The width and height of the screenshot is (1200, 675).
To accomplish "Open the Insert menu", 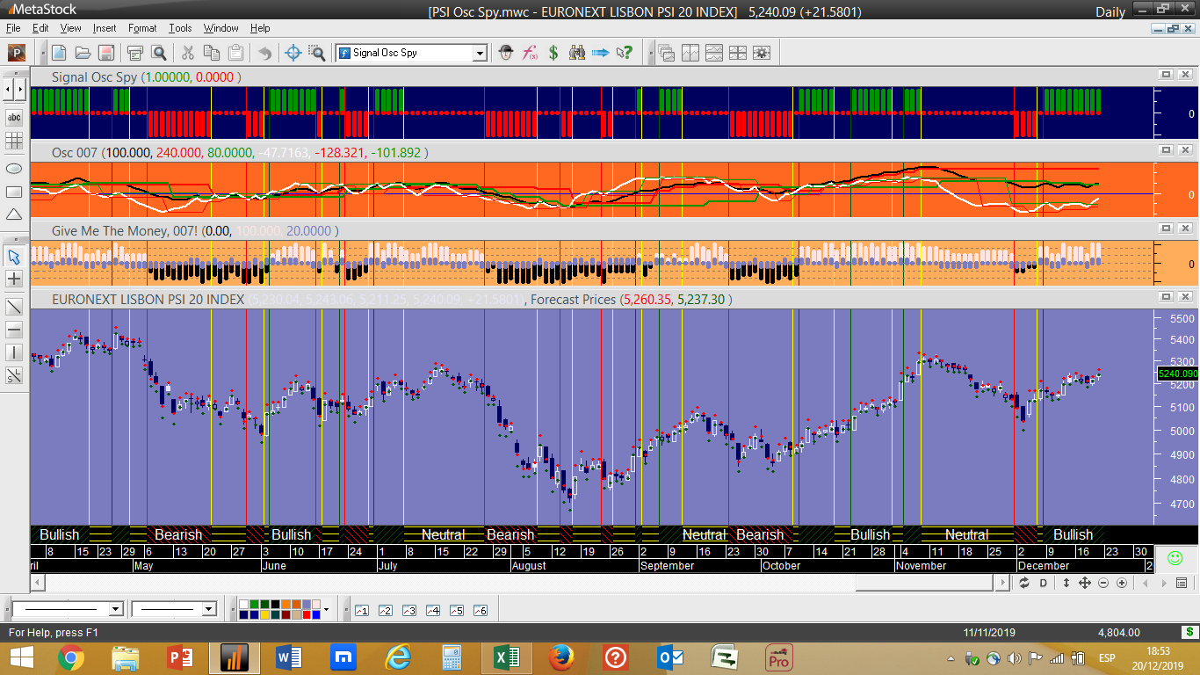I will (105, 28).
